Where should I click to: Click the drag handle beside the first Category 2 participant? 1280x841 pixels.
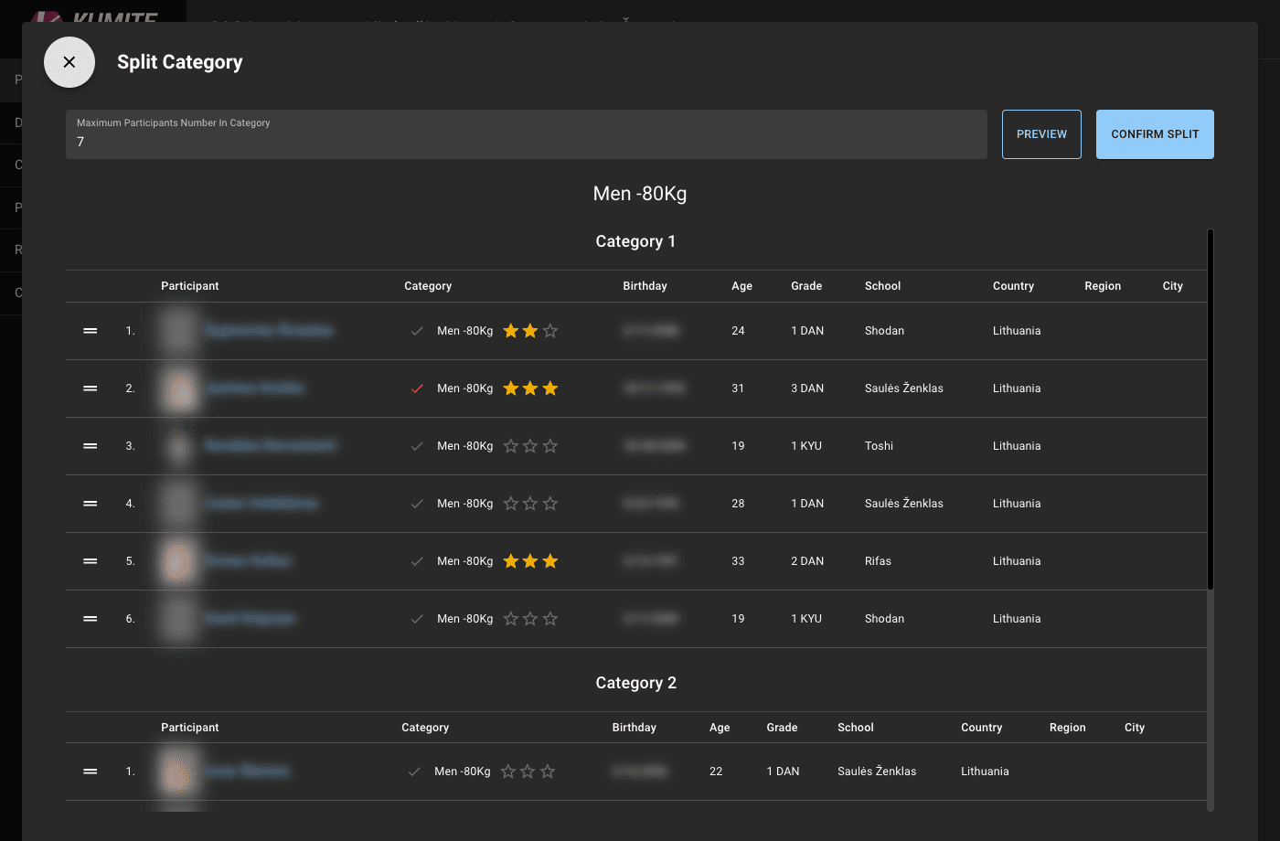90,771
